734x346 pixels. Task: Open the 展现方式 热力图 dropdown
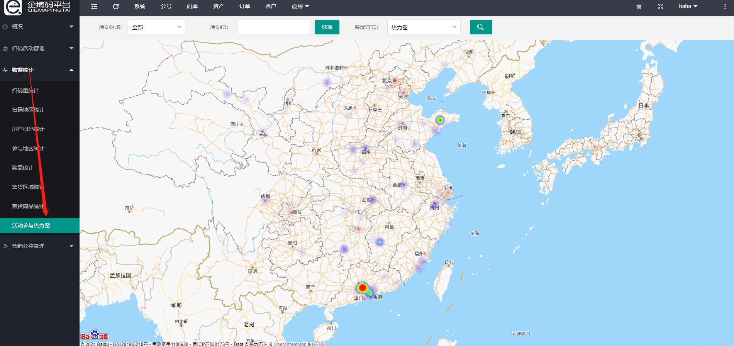tap(424, 27)
